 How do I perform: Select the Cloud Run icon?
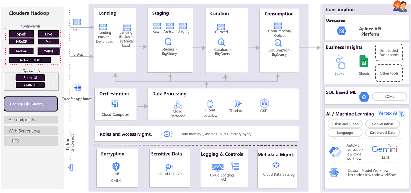[238, 103]
